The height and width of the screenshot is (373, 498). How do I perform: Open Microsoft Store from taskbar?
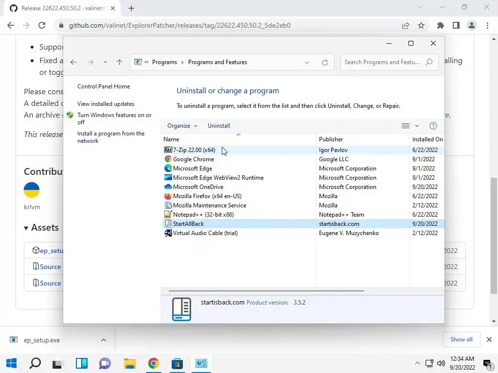177,363
